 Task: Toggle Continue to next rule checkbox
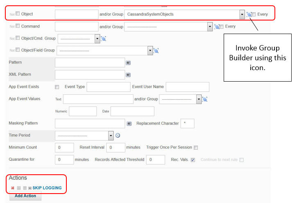pos(242,160)
